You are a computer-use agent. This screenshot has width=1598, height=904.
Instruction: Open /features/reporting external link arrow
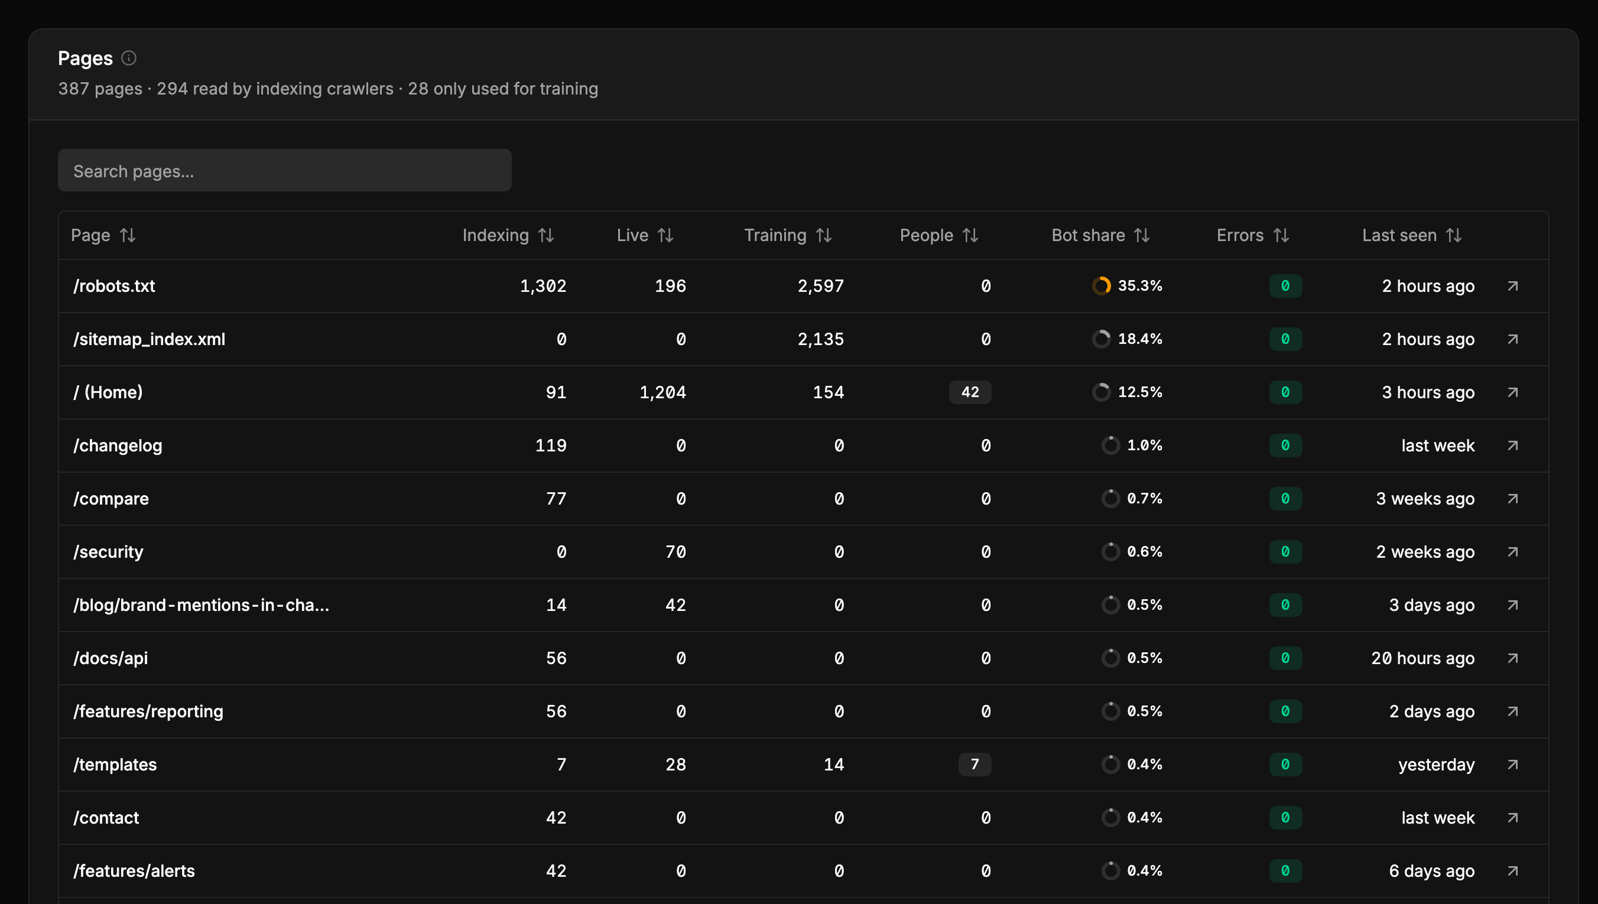(x=1513, y=711)
